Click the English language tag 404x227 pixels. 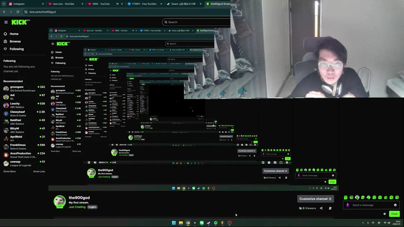(92, 207)
